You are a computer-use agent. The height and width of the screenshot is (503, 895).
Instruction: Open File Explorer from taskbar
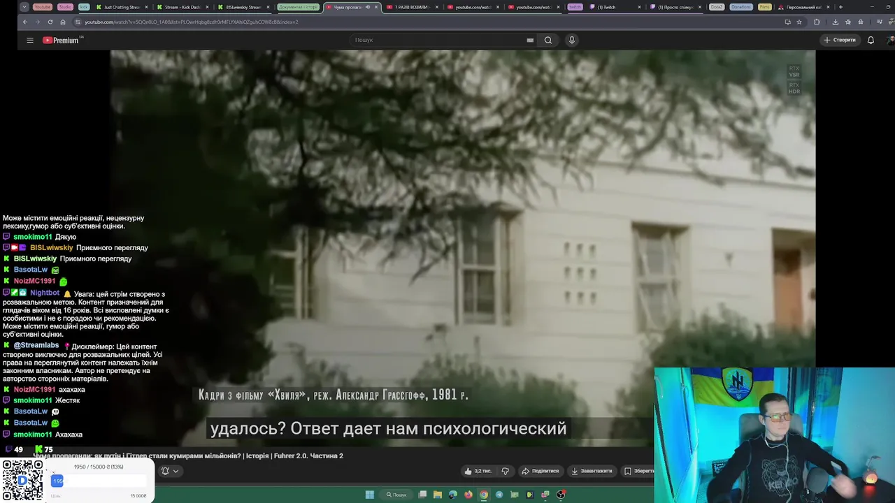pos(438,495)
